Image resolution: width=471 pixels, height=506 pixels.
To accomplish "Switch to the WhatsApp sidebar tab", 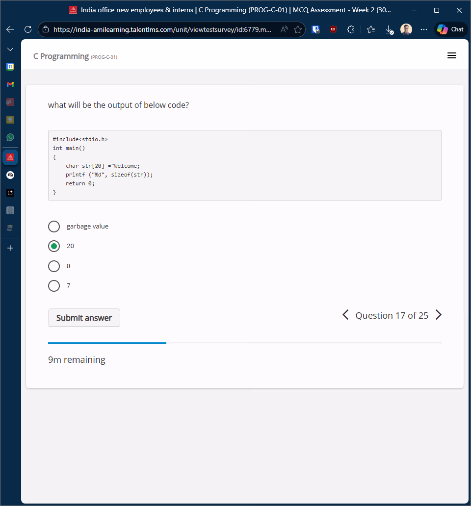I will pyautogui.click(x=10, y=137).
